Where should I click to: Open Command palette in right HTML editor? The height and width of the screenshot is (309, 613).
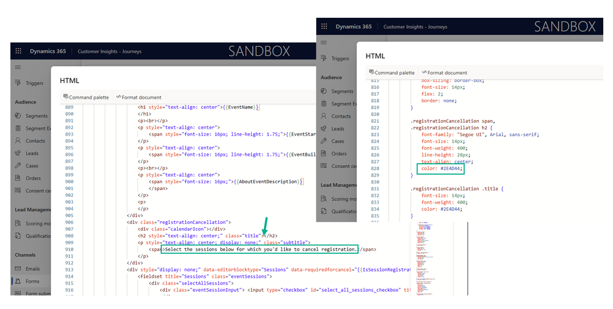(x=392, y=72)
